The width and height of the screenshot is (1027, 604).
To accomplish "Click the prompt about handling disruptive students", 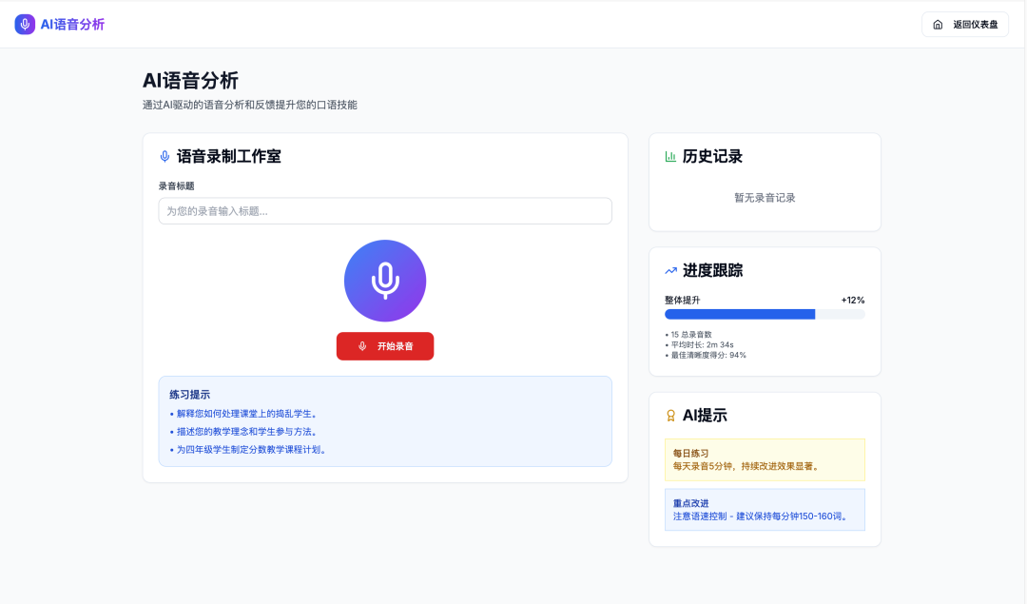I will click(x=247, y=414).
